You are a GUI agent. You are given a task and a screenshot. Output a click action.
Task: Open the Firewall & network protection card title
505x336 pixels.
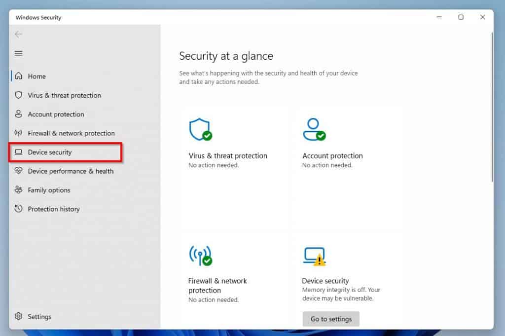pyautogui.click(x=217, y=285)
